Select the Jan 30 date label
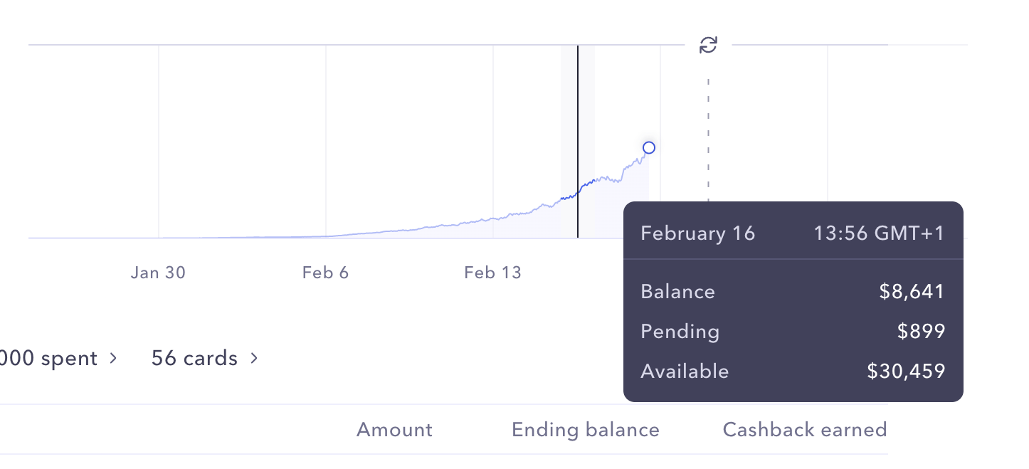This screenshot has height=469, width=1029. [158, 273]
